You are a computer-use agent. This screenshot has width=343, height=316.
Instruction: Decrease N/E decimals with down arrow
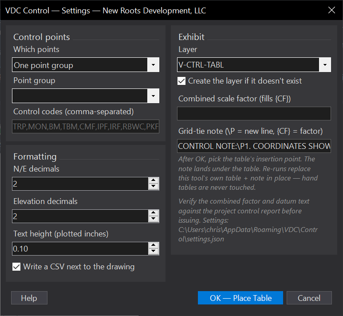(x=154, y=187)
